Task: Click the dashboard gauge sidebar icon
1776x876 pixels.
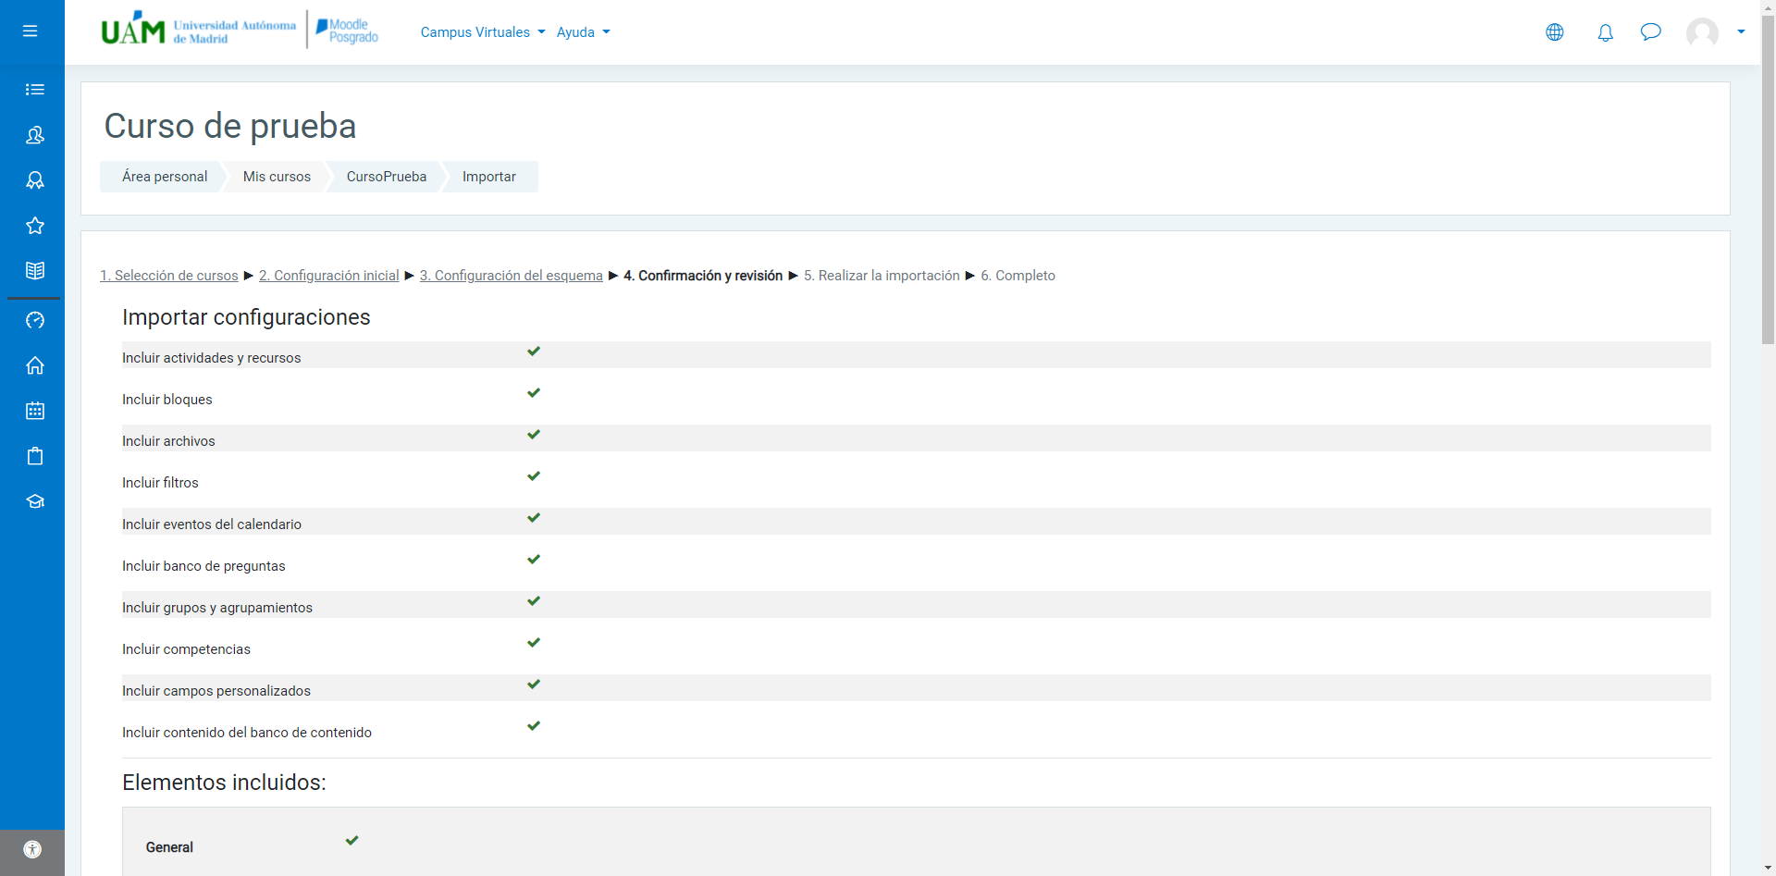Action: pos(35,320)
